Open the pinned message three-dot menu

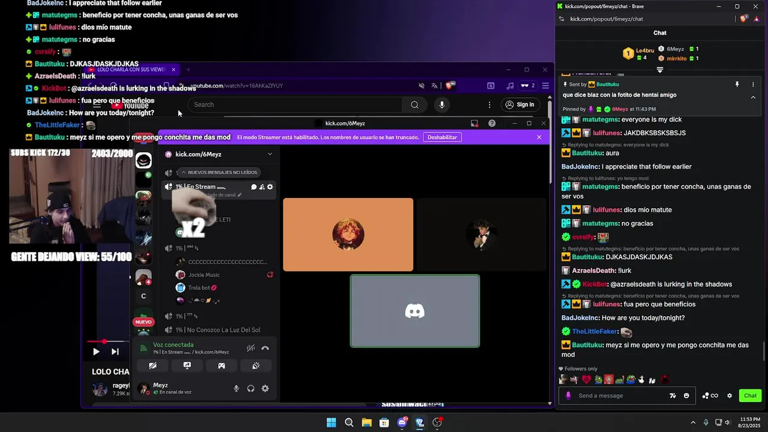coord(753,85)
